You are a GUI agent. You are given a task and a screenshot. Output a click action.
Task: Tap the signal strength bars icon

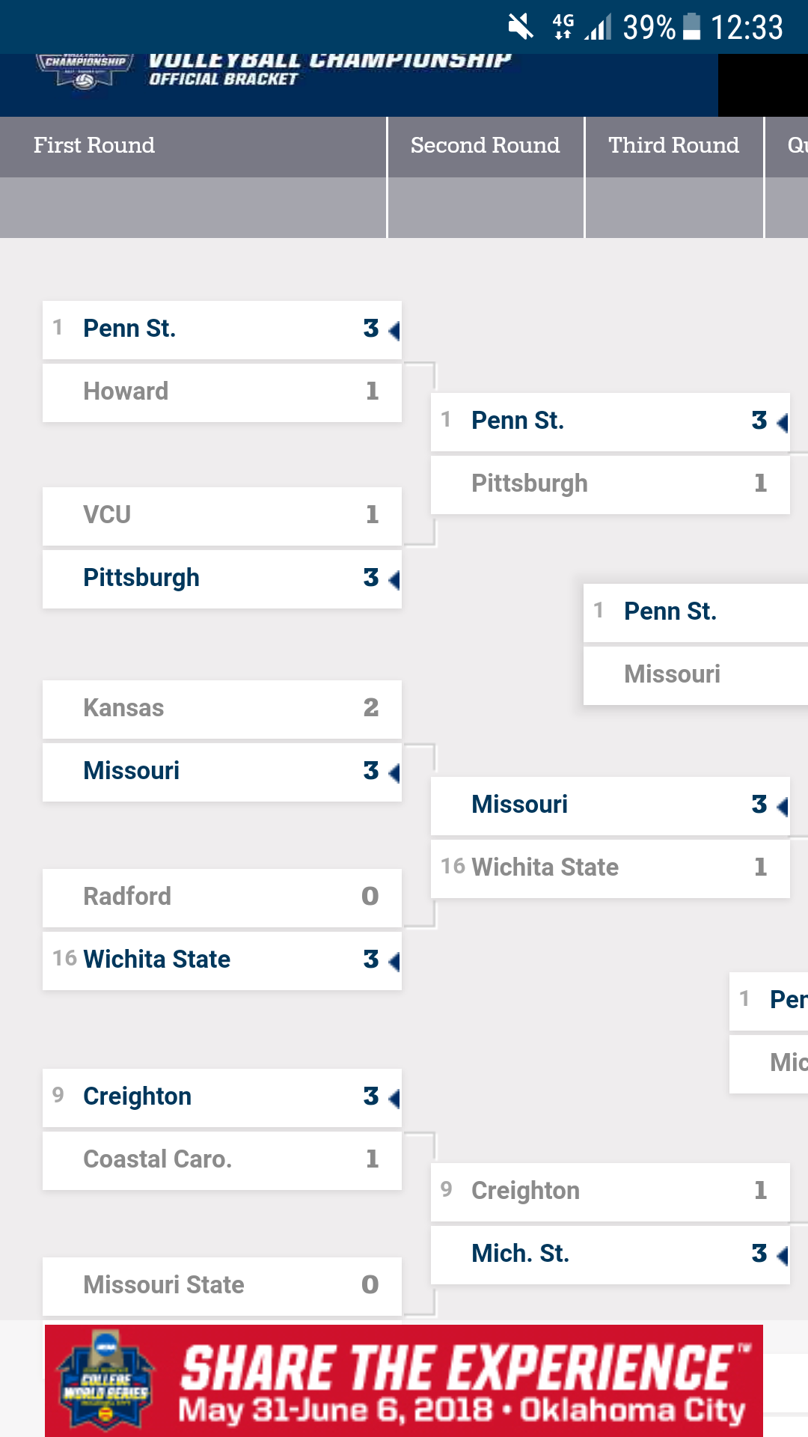point(598,27)
